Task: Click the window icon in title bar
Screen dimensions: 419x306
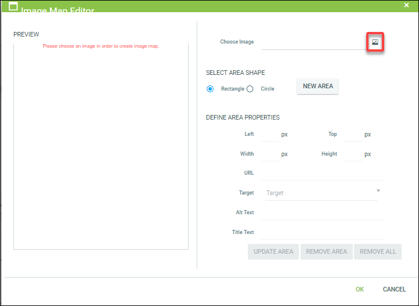Action: [x=13, y=7]
